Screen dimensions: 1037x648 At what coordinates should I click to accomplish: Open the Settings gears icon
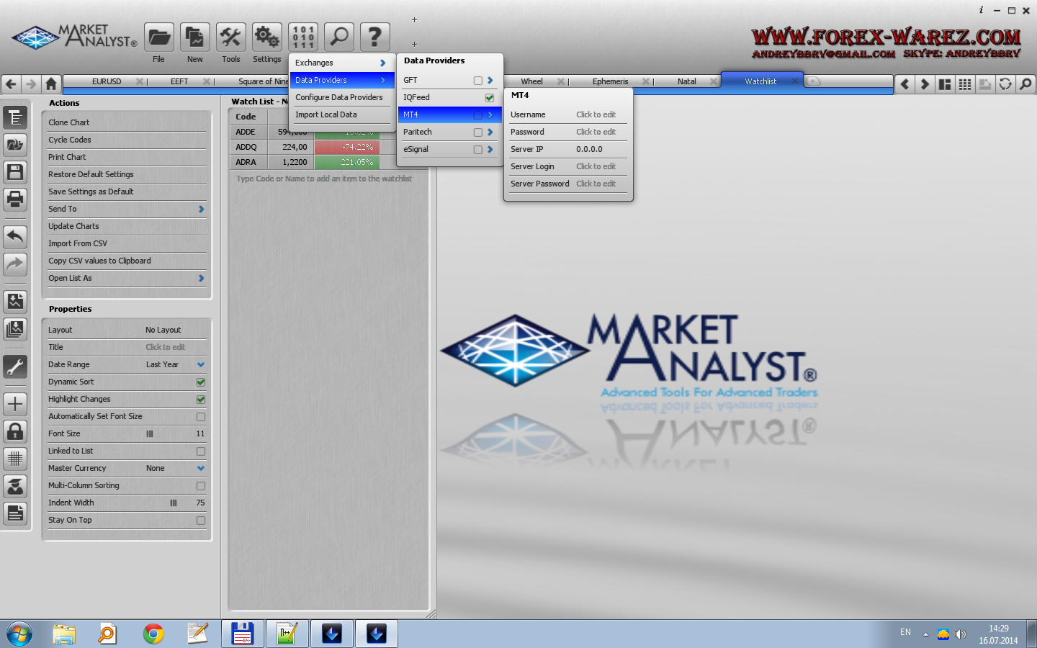(x=267, y=37)
